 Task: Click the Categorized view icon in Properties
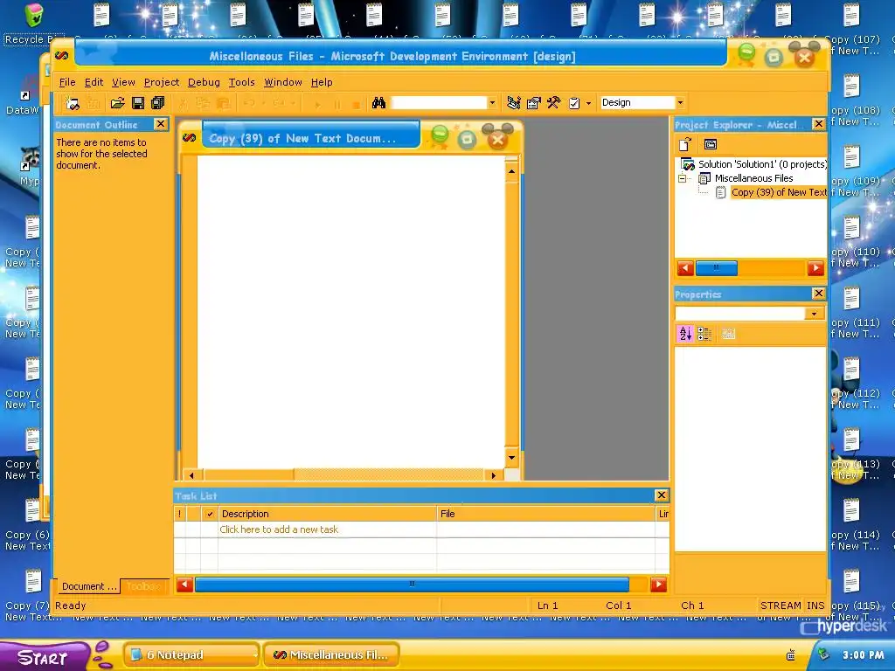point(704,334)
